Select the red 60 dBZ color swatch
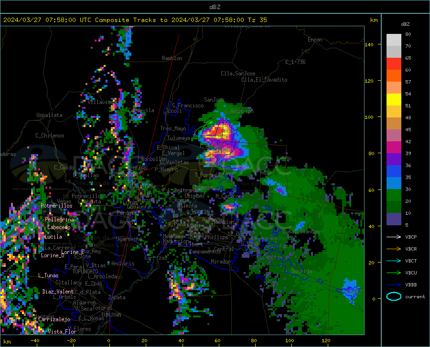The image size is (430, 347). tap(394, 64)
